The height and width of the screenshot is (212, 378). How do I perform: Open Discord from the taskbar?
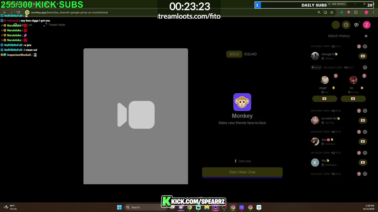(x=181, y=207)
